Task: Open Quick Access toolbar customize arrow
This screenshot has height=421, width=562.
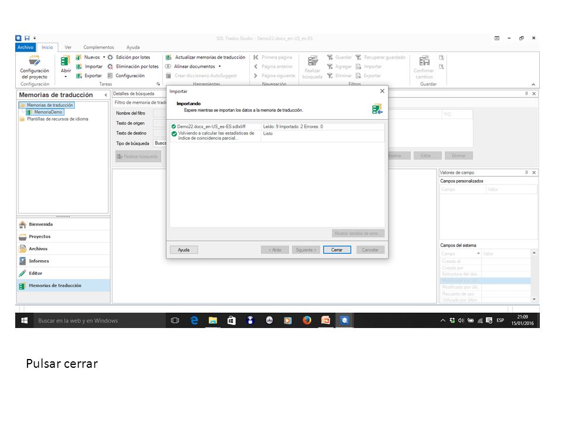Action: [35, 38]
